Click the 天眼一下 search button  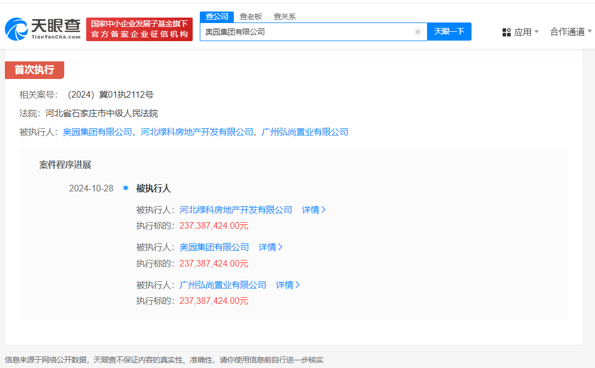pos(449,32)
